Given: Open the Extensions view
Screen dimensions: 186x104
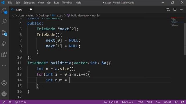Looking at the screenshot, I should 4,54.
